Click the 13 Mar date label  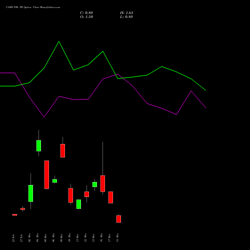click(93, 237)
